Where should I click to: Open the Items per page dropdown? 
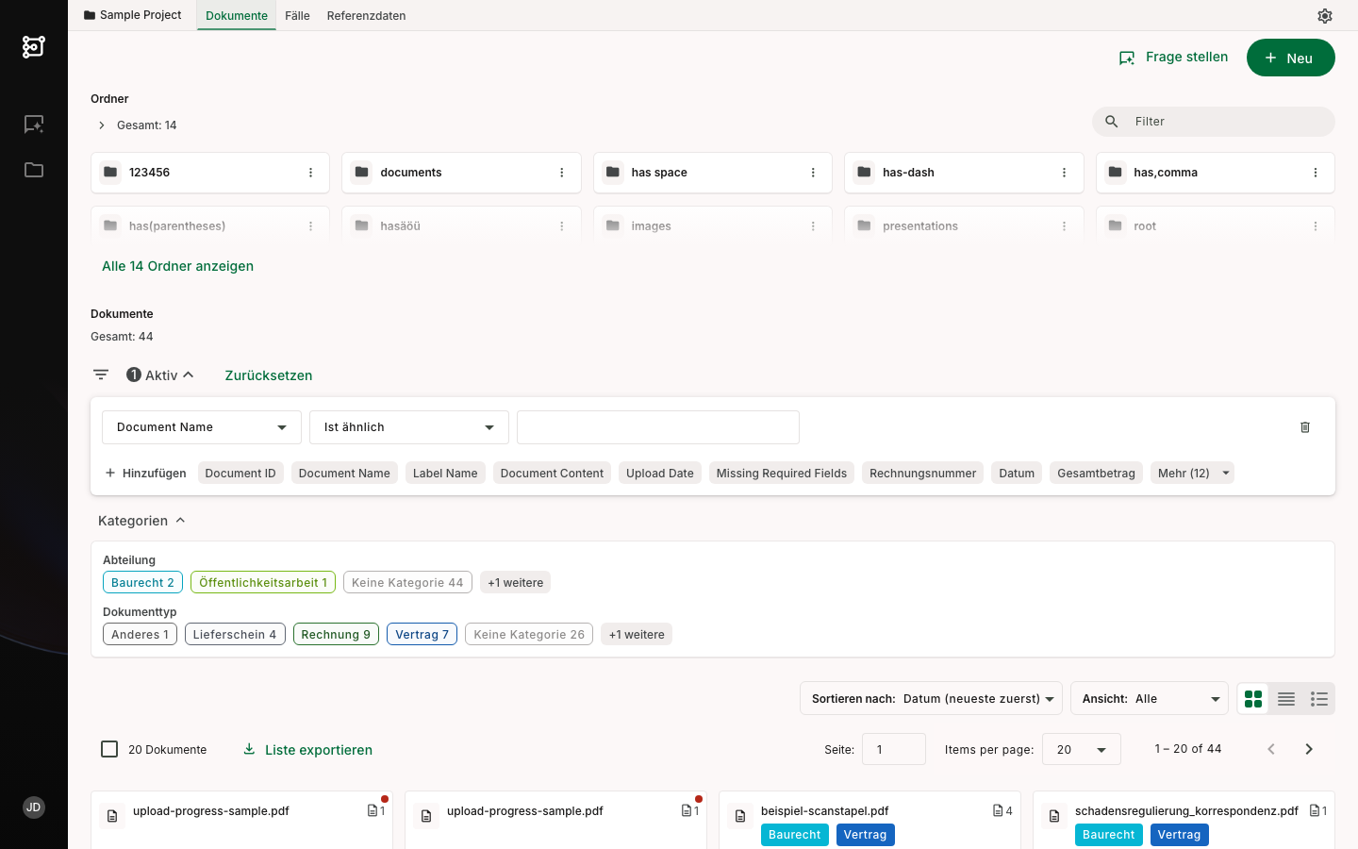coord(1082,749)
